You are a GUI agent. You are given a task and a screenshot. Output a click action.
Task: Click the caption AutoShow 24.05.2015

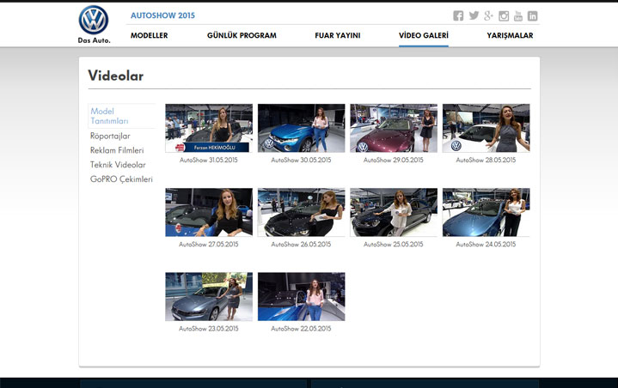[x=486, y=245]
